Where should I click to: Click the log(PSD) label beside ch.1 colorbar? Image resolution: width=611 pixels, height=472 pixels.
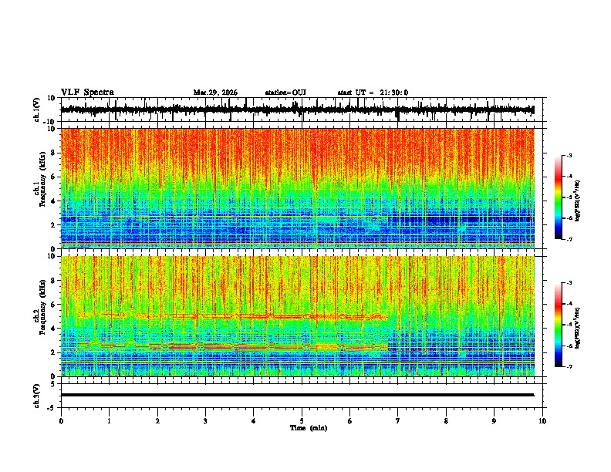(577, 201)
